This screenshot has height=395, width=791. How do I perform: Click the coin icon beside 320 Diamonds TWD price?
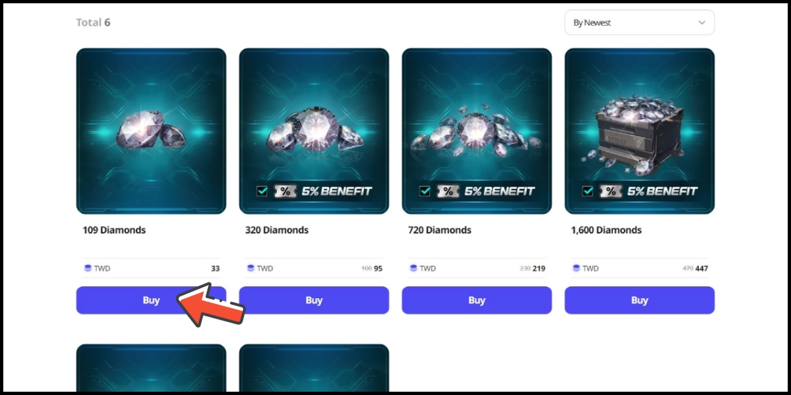(x=250, y=268)
